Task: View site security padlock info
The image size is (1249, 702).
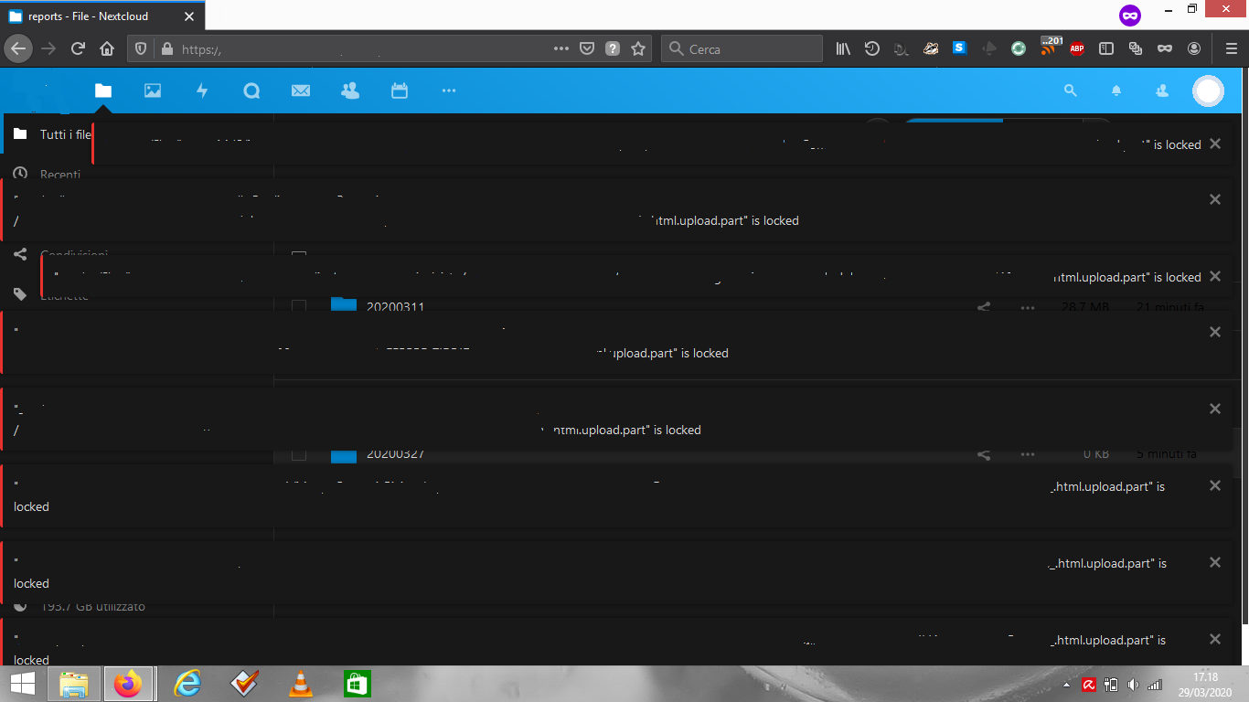Action: 166,49
